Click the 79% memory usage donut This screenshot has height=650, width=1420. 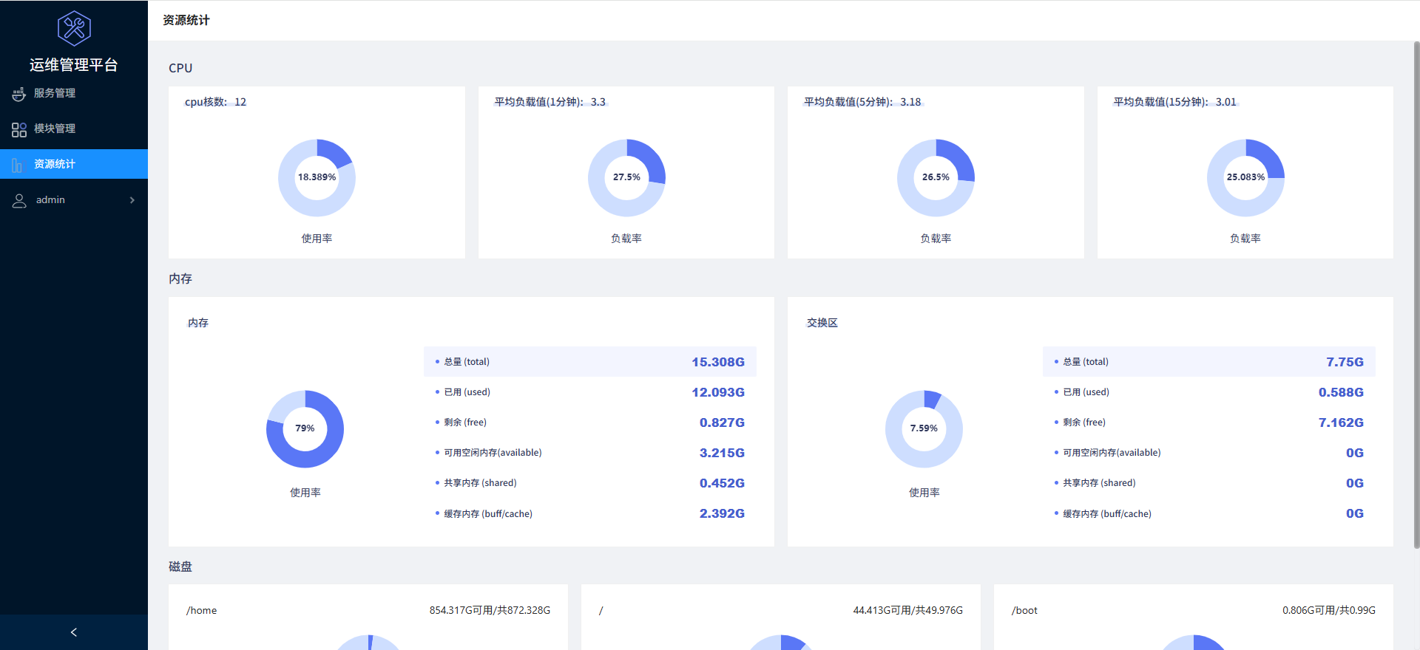click(x=305, y=428)
